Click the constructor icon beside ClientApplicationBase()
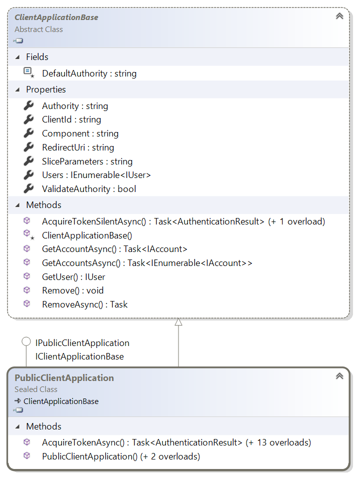The width and height of the screenshot is (356, 477). point(28,234)
